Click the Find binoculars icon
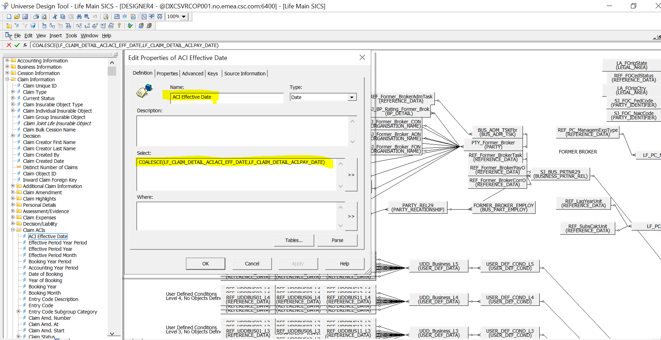Viewport: 661px width, 340px height. [79, 16]
